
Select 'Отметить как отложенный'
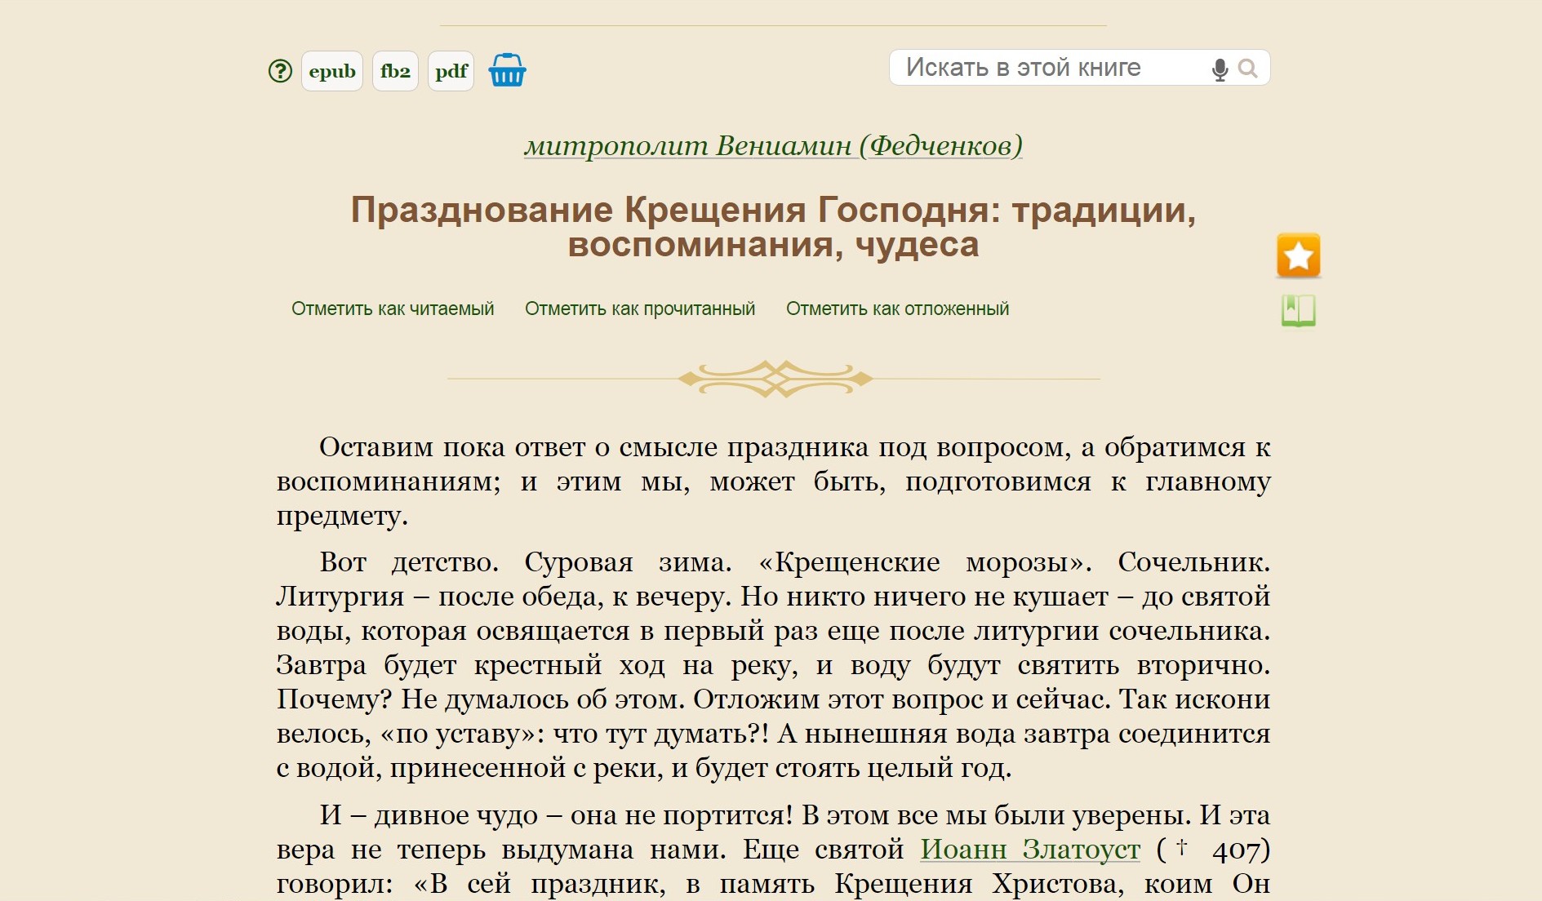[x=897, y=309]
